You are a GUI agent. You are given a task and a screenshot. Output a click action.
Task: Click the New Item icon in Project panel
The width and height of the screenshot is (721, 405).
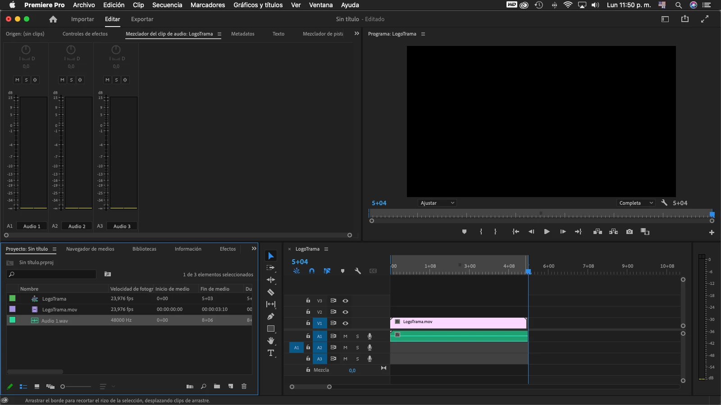click(x=231, y=387)
